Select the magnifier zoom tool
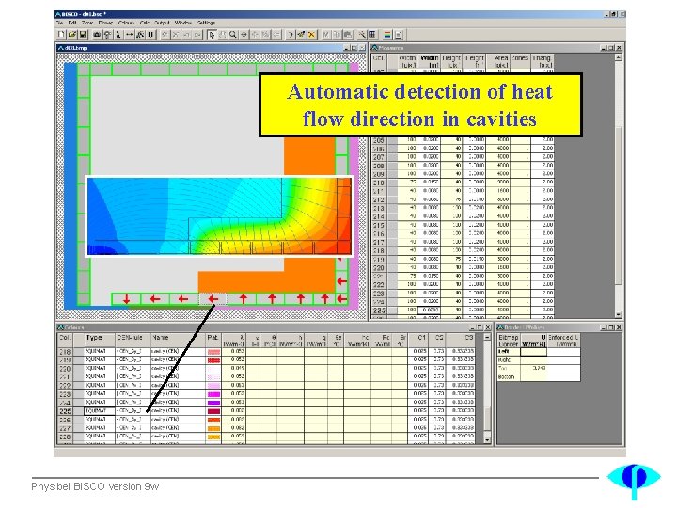677x508 pixels. click(x=233, y=35)
